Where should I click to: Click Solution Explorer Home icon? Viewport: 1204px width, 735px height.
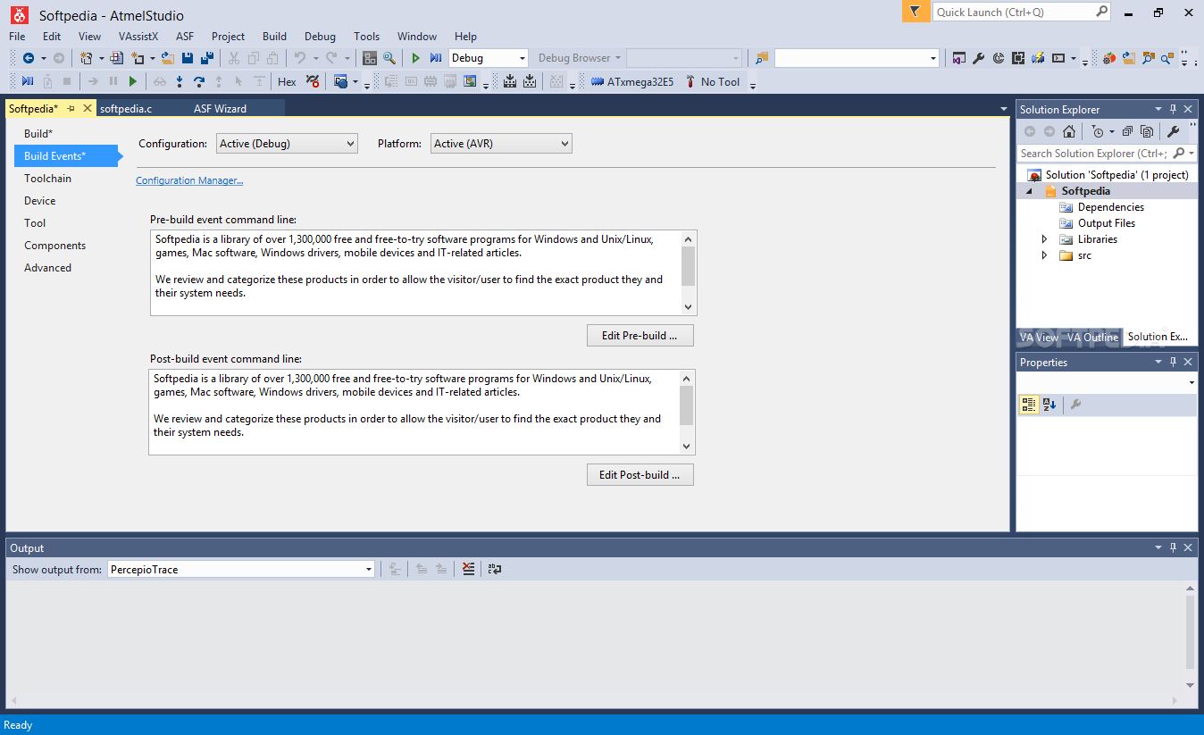(x=1069, y=131)
